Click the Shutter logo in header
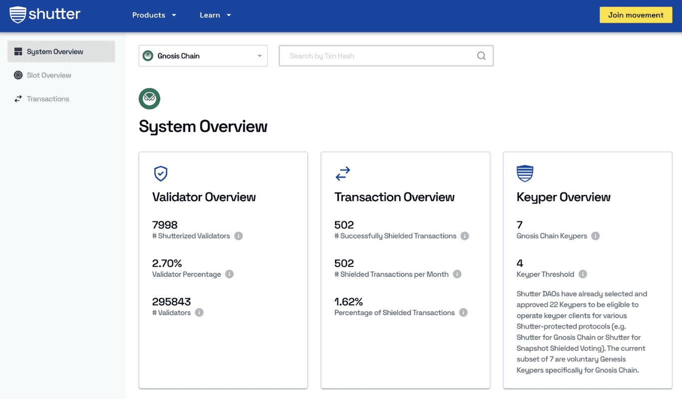Viewport: 682px width, 399px height. tap(45, 14)
